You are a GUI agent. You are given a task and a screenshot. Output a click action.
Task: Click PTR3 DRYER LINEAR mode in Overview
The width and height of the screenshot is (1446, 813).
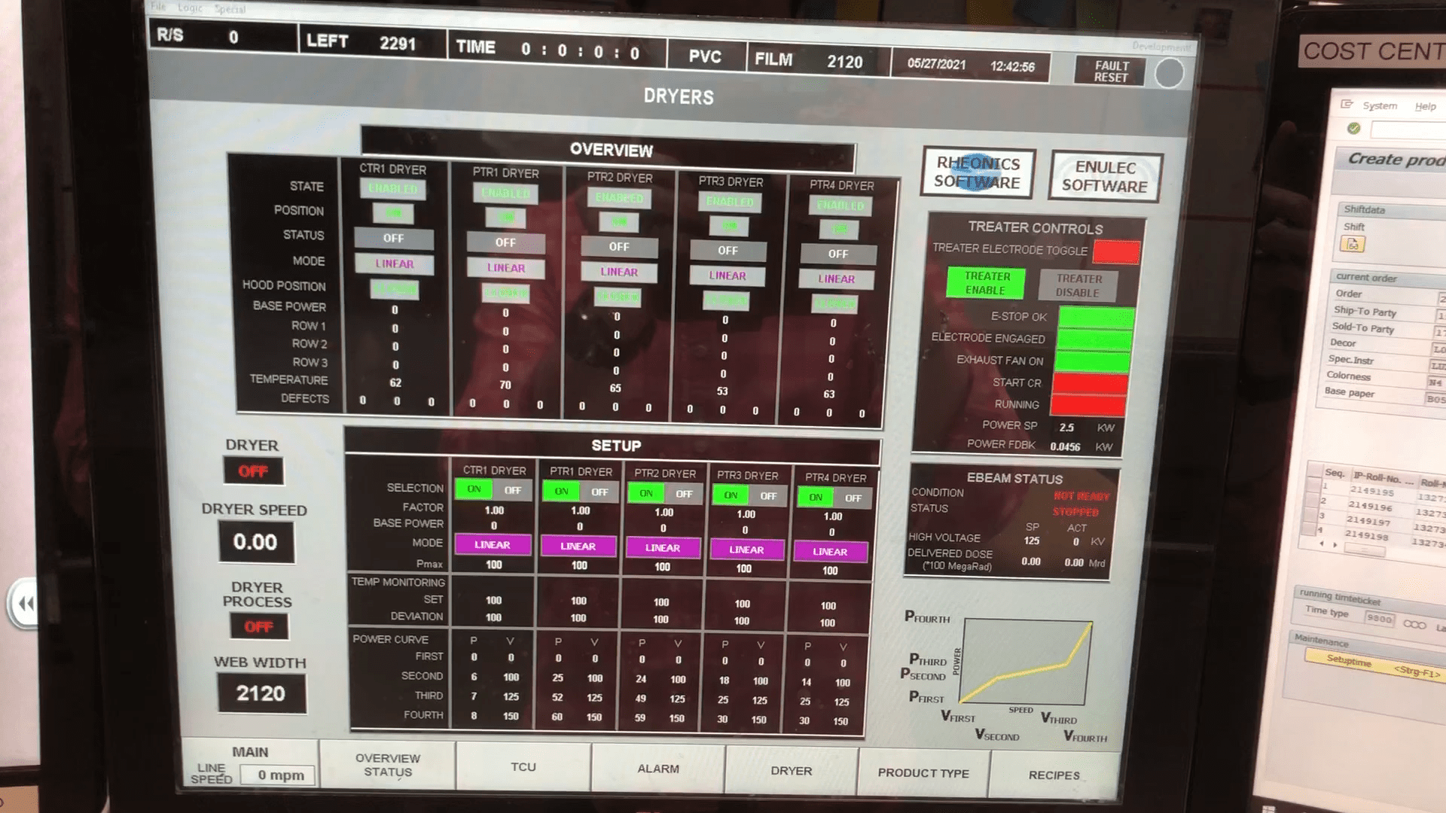coord(728,276)
